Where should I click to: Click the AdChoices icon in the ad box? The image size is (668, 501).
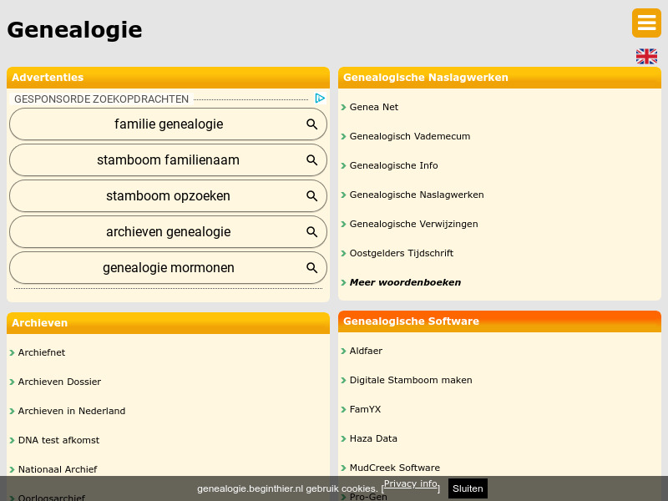(x=320, y=99)
